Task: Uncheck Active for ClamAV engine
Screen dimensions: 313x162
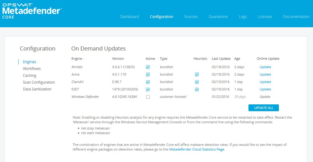Action: click(148, 82)
